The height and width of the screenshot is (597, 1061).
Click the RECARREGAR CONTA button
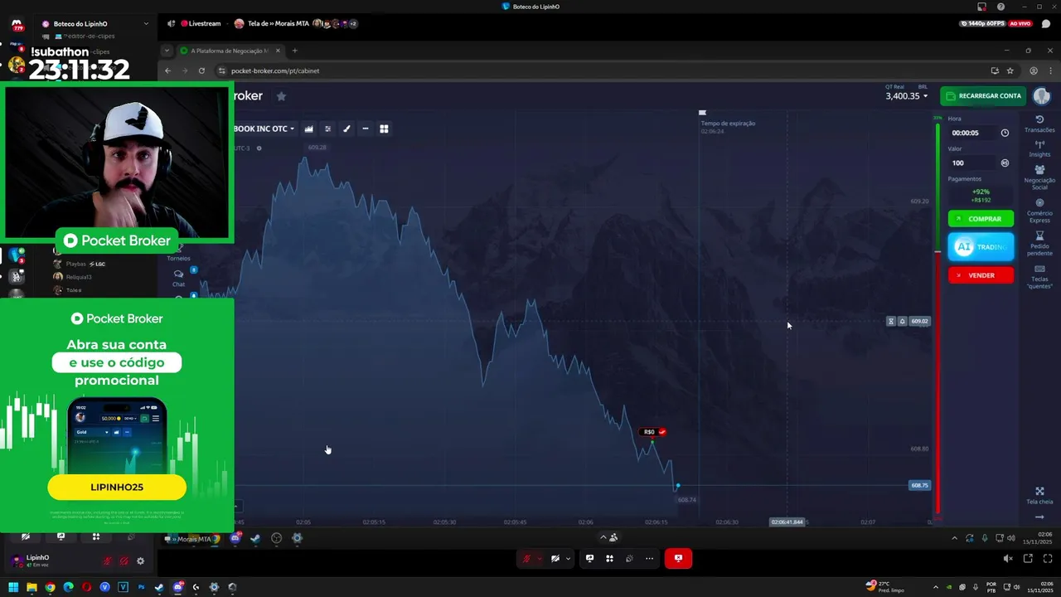(983, 95)
